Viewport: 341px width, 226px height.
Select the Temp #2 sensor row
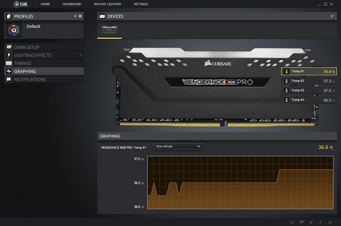(x=309, y=81)
